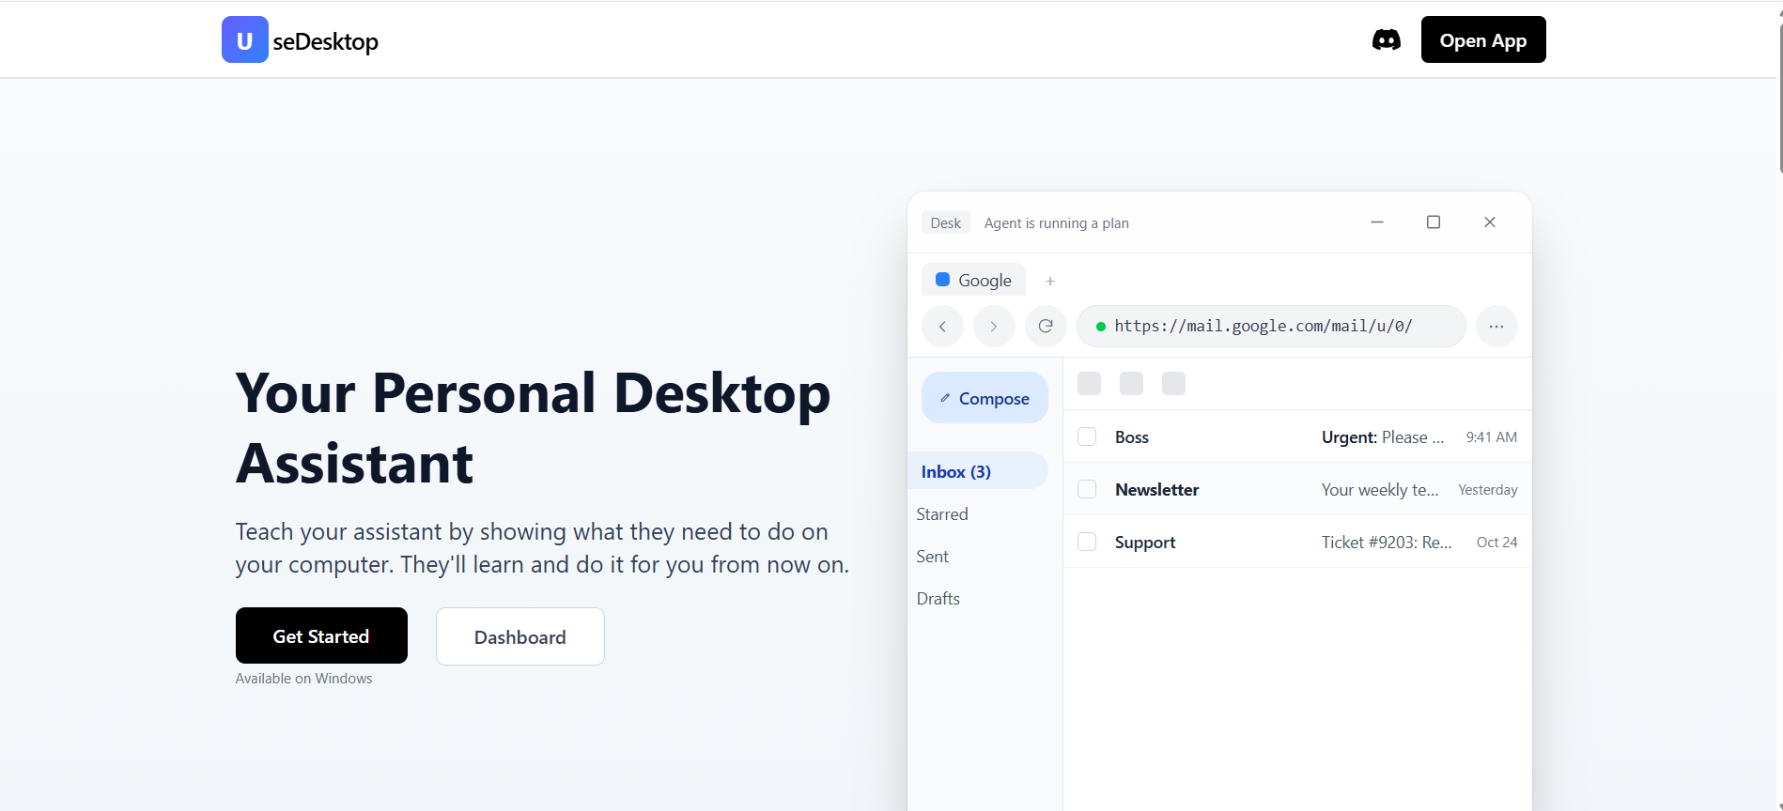The height and width of the screenshot is (811, 1783).
Task: Click the UseDesktop logo icon
Action: 245,39
